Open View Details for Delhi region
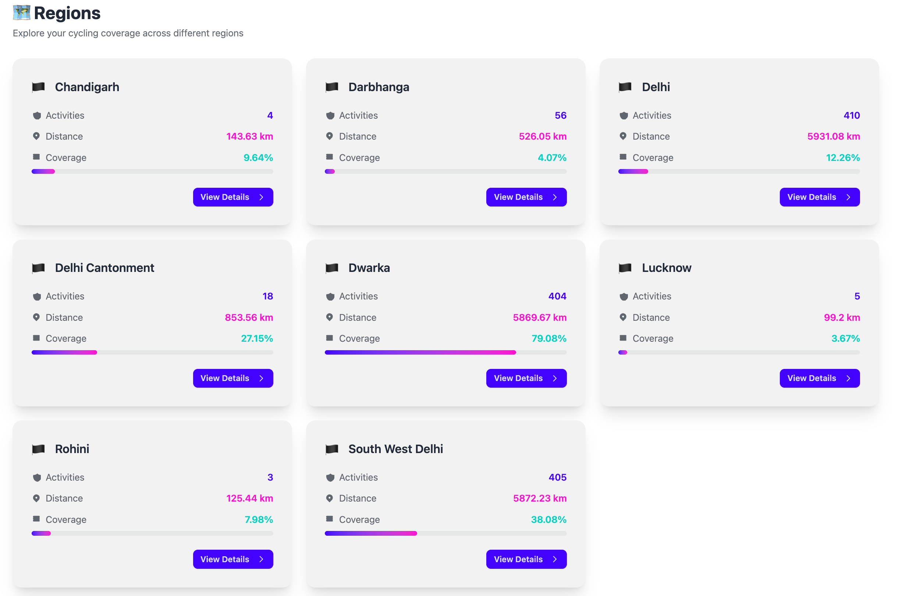Image resolution: width=913 pixels, height=596 pixels. [820, 197]
